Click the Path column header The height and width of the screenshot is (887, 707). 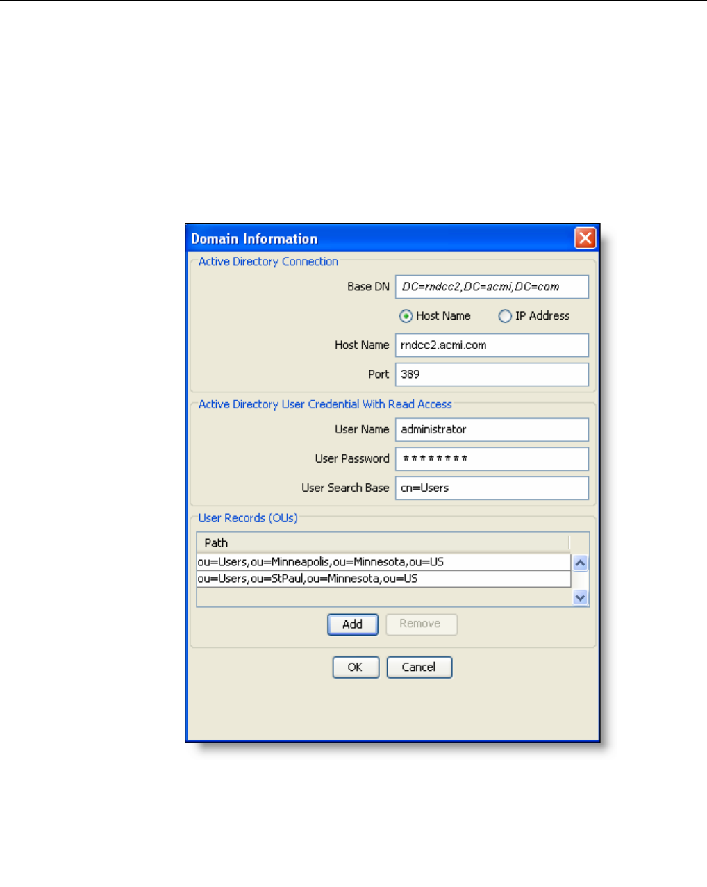tap(383, 542)
